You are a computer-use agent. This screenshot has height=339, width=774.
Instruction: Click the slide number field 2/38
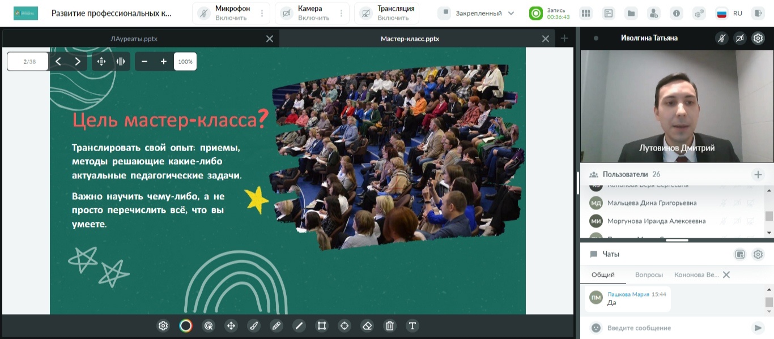click(x=28, y=62)
